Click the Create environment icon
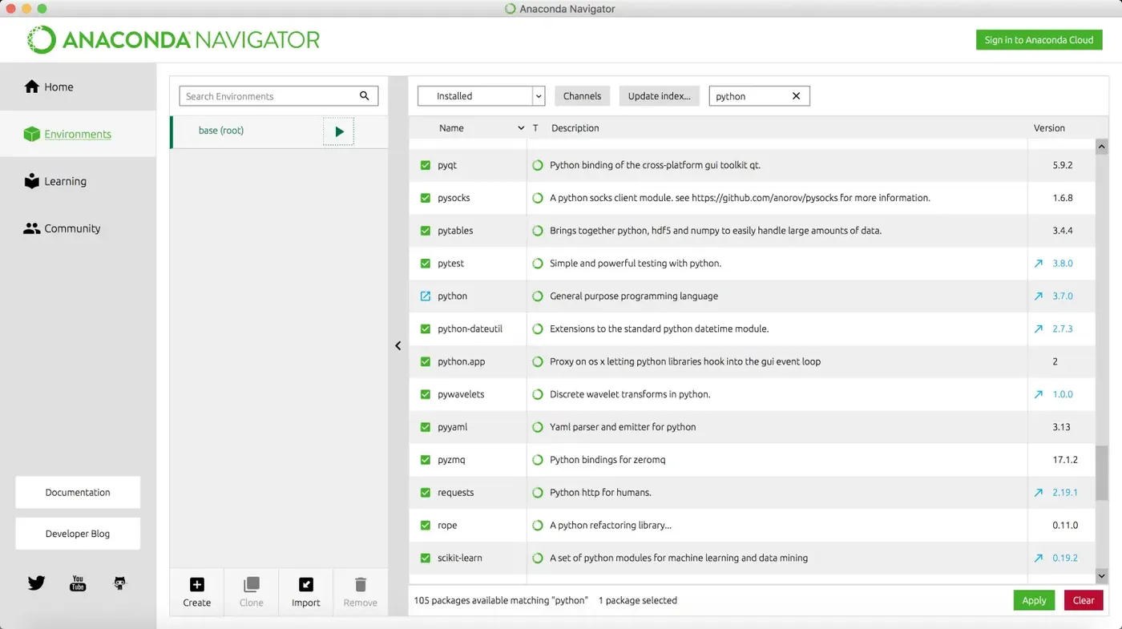The width and height of the screenshot is (1122, 629). [x=196, y=584]
